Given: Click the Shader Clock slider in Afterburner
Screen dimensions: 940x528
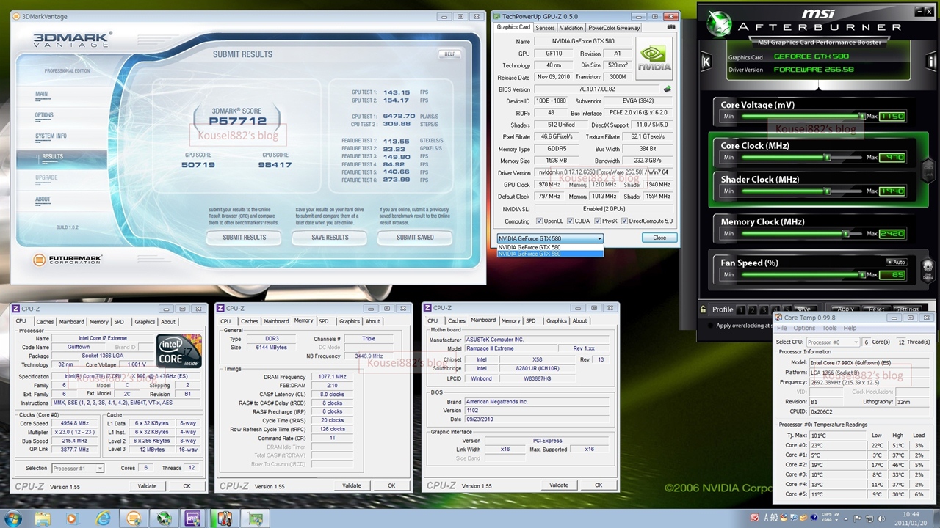Looking at the screenshot, I should pyautogui.click(x=803, y=191).
